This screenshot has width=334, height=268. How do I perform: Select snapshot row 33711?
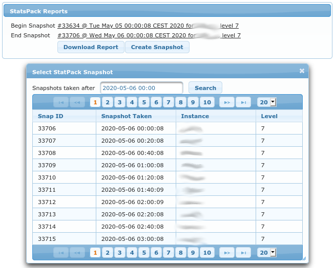tap(168, 190)
